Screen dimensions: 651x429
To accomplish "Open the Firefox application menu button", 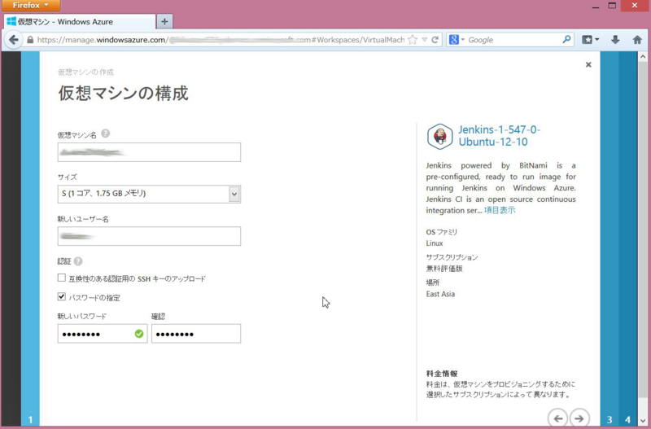I will [30, 6].
